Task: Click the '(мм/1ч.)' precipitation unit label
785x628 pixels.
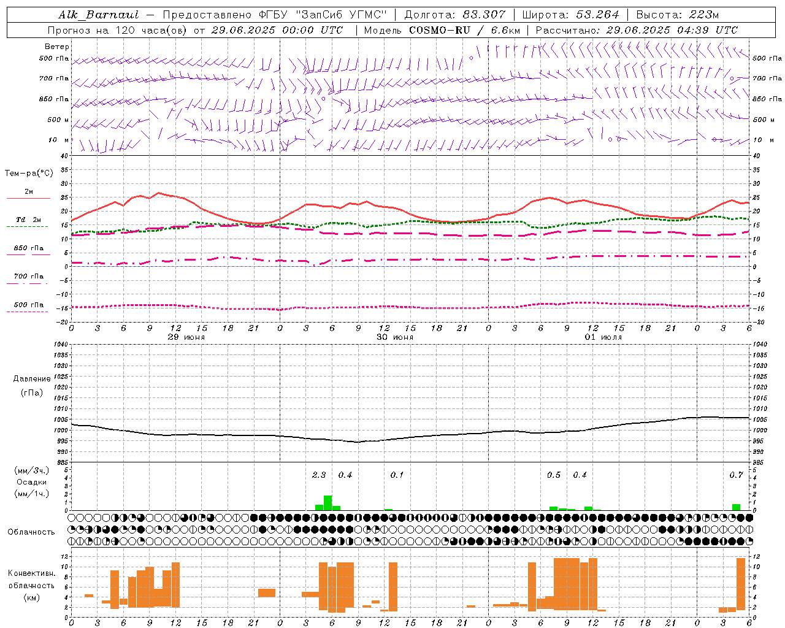Action: pyautogui.click(x=31, y=494)
